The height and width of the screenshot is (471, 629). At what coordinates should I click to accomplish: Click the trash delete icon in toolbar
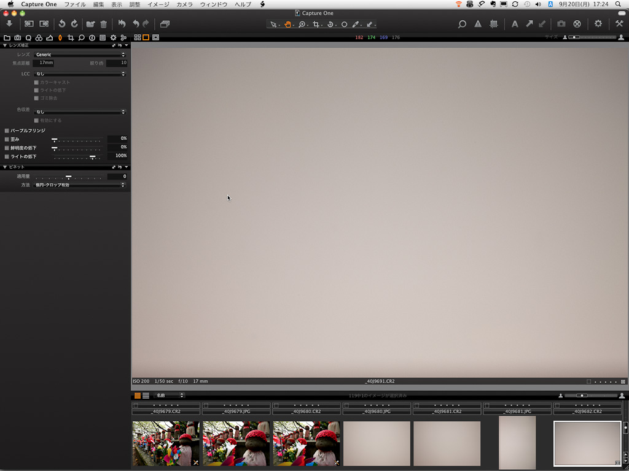[103, 24]
